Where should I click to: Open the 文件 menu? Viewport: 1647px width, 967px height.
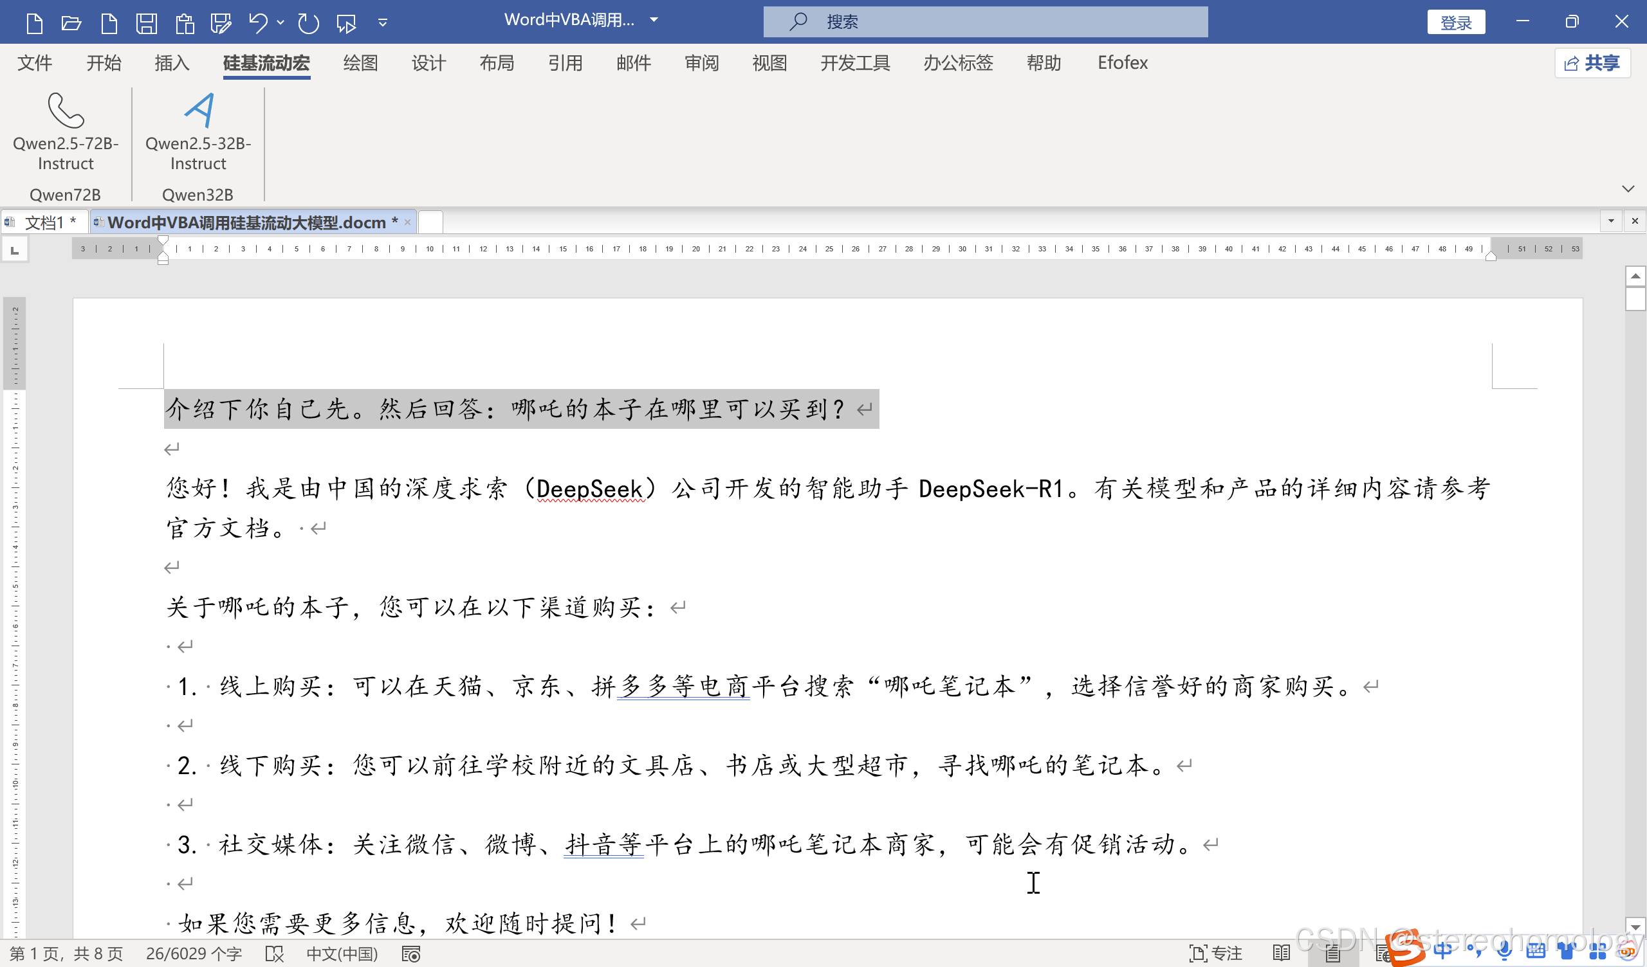(35, 63)
